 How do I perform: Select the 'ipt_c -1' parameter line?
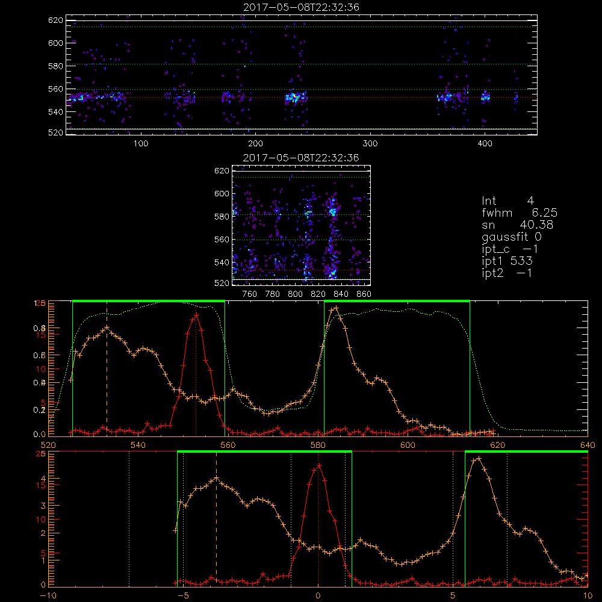tap(510, 249)
